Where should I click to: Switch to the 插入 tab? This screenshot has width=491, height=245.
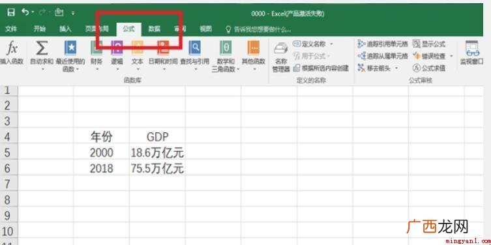(x=65, y=29)
